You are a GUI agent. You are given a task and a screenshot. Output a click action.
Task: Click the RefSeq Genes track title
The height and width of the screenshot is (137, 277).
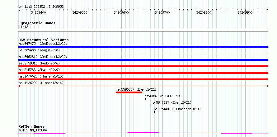click(x=32, y=127)
